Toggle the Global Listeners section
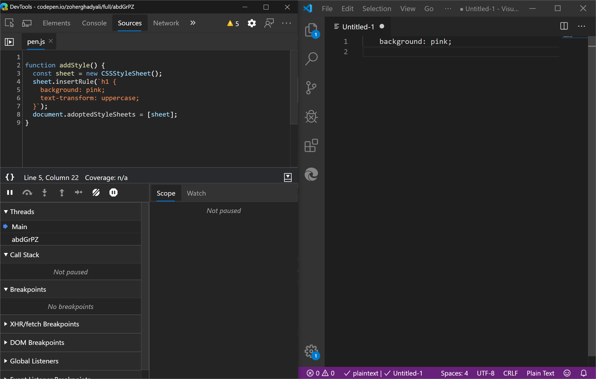Image resolution: width=596 pixels, height=379 pixels. click(x=34, y=361)
